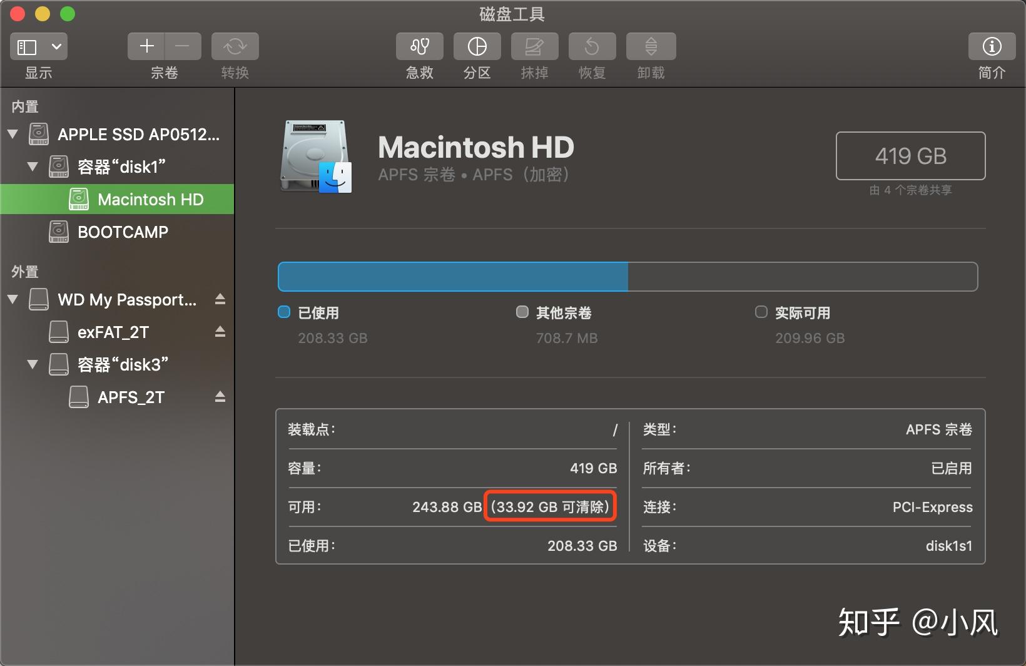
Task: Click the exFAT_2T drive icon
Action: coord(59,332)
